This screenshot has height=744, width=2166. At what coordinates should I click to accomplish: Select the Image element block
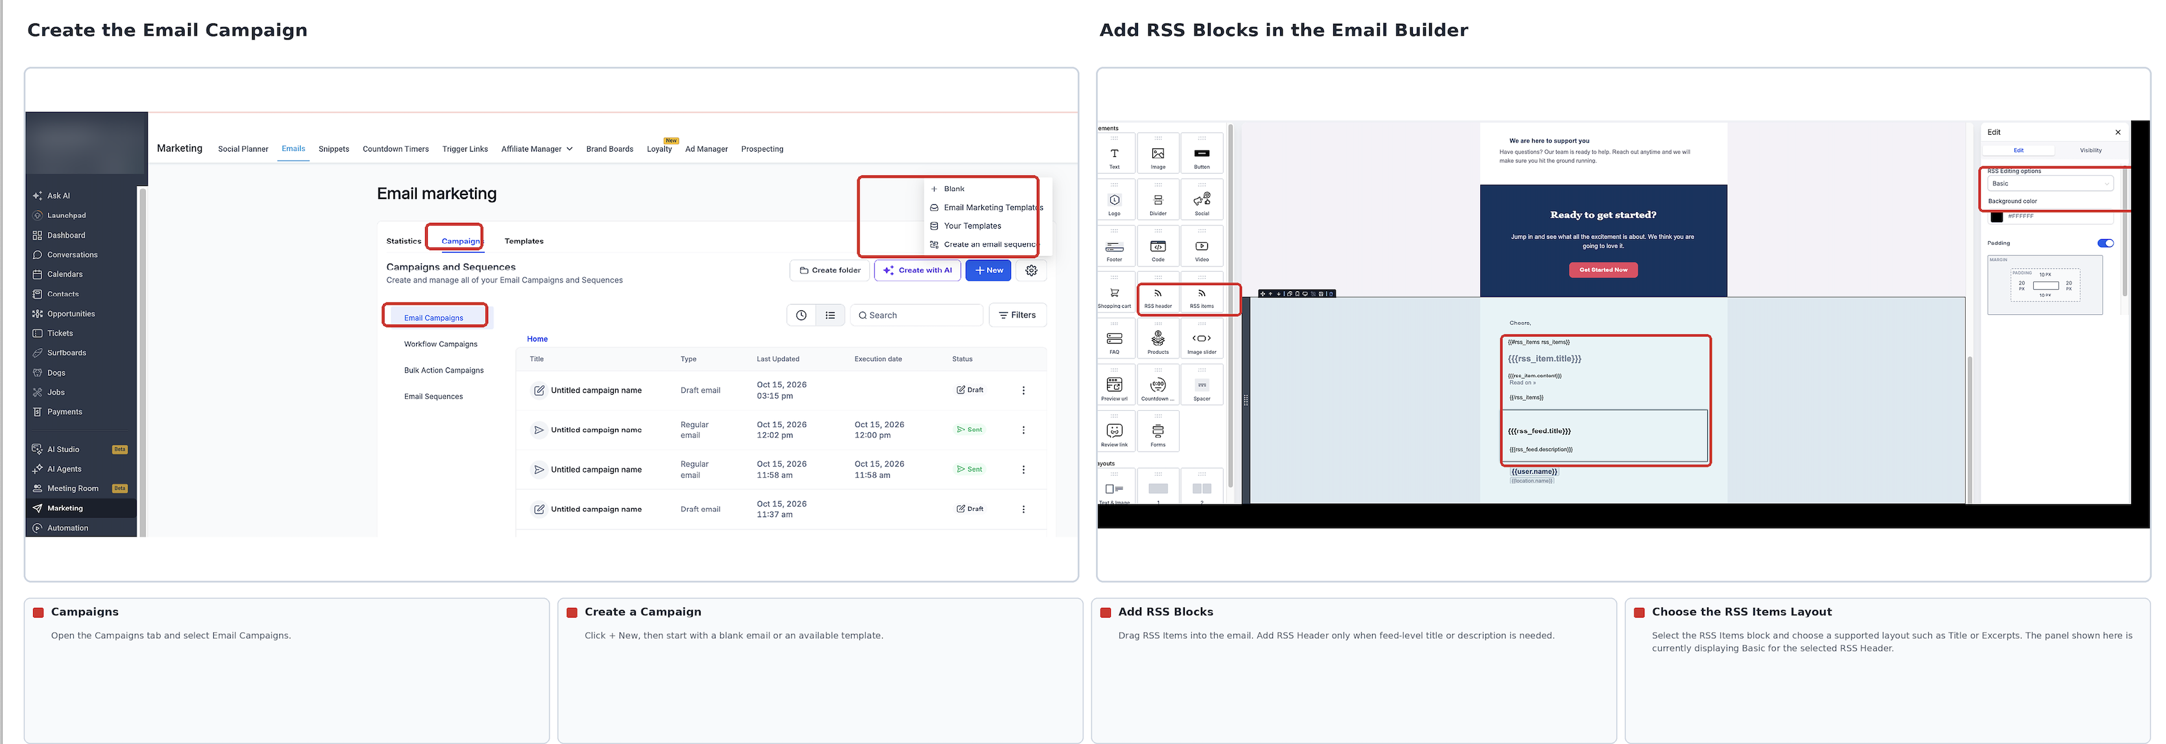tap(1158, 153)
